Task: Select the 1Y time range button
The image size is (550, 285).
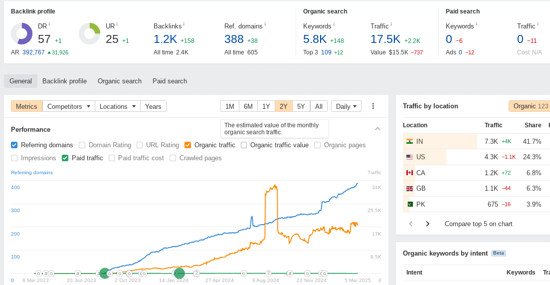Action: [x=266, y=106]
